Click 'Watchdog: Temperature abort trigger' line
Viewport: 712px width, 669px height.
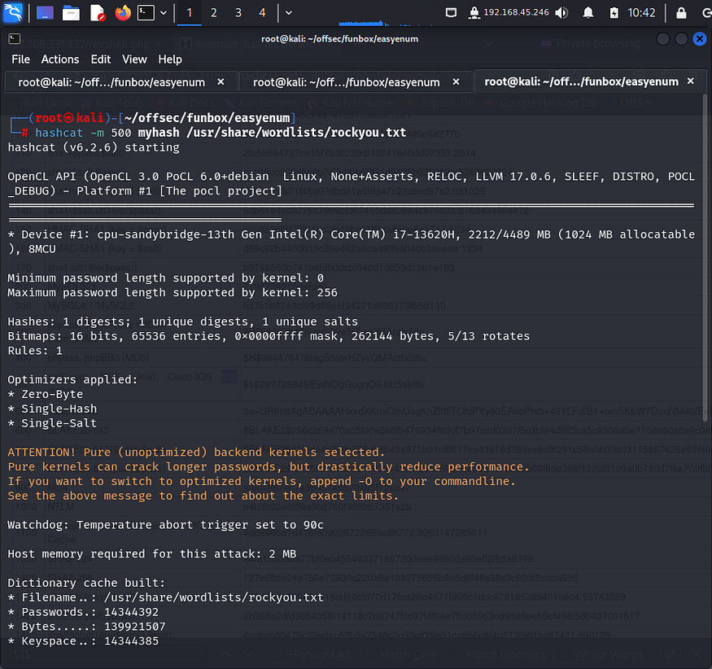click(166, 525)
